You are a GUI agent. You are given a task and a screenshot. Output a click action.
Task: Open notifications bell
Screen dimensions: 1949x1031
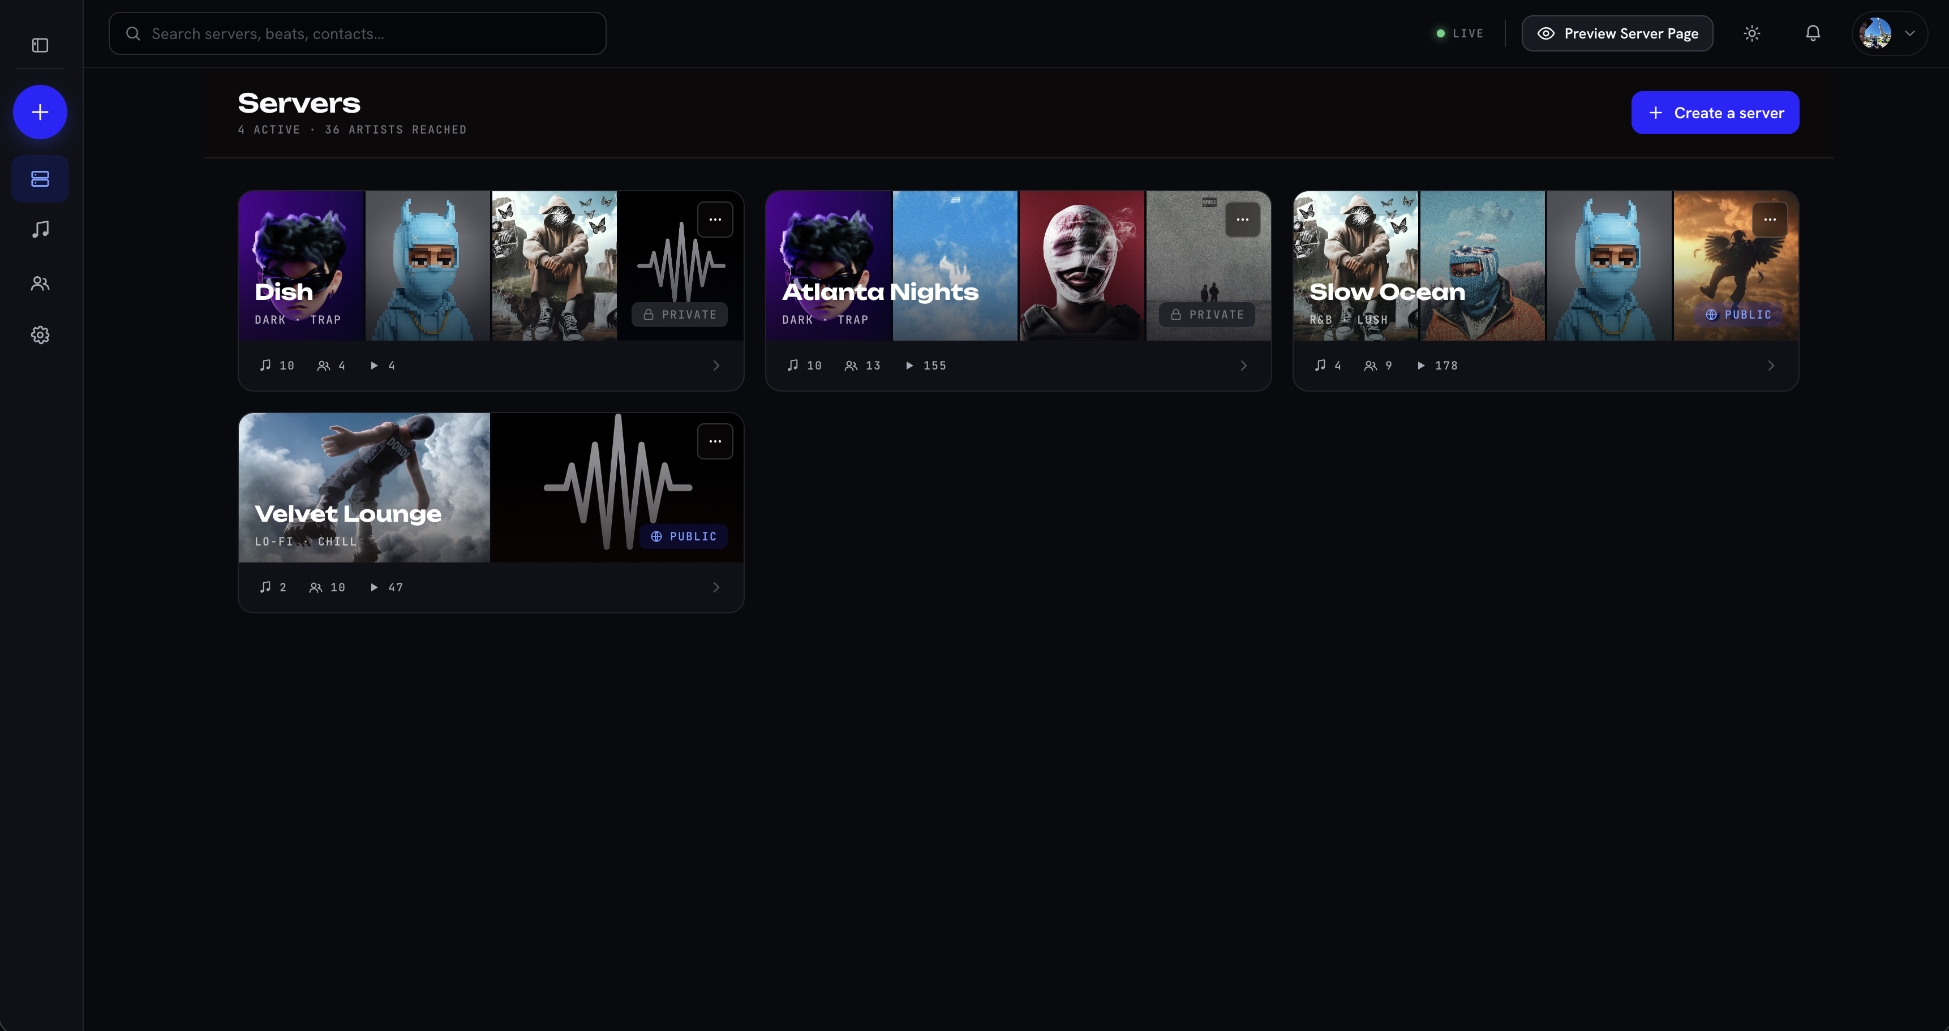pyautogui.click(x=1813, y=33)
